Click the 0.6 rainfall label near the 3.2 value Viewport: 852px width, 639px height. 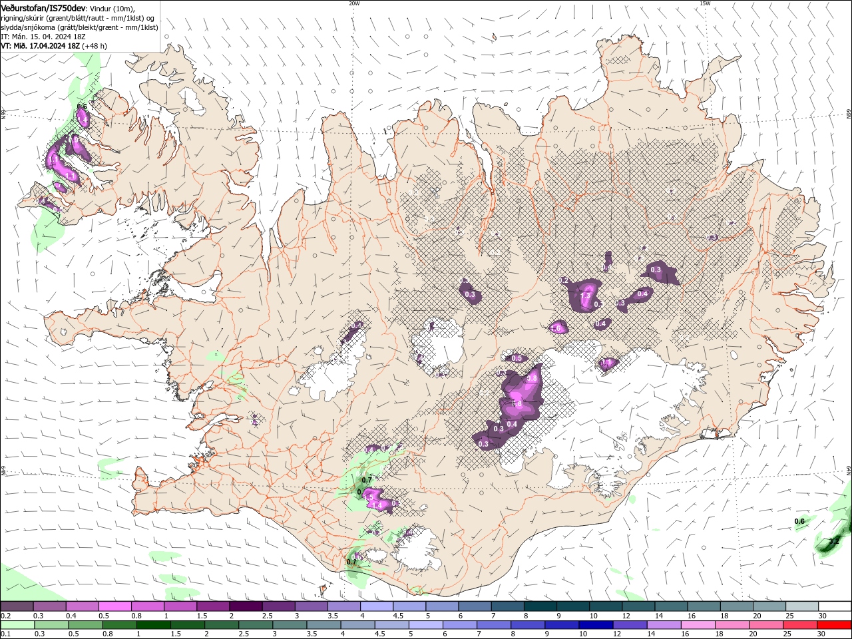coord(800,521)
